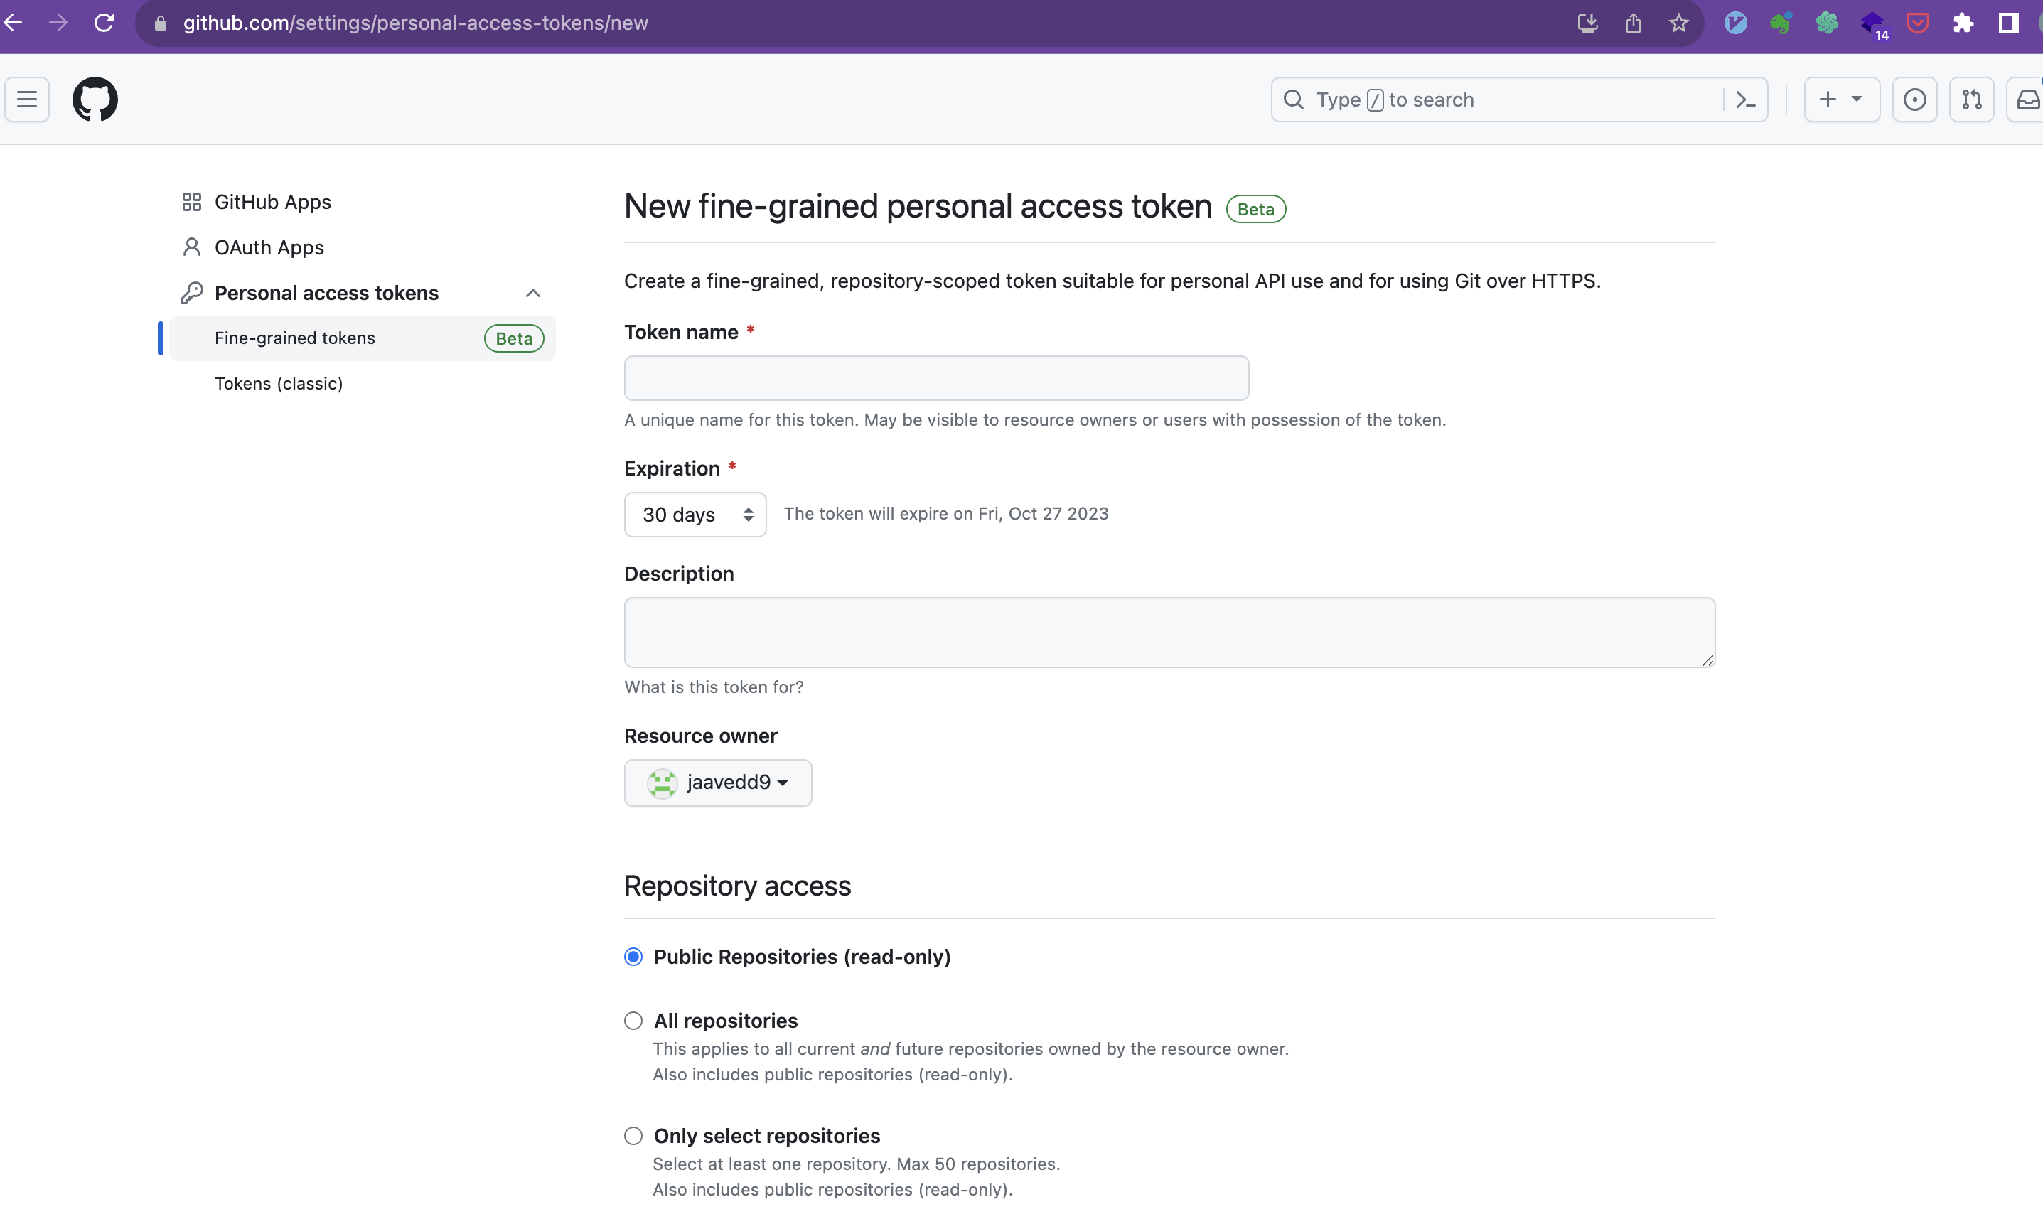Choose Only select repositories radio option
Screen dimensions: 2043x1224
click(x=633, y=1136)
